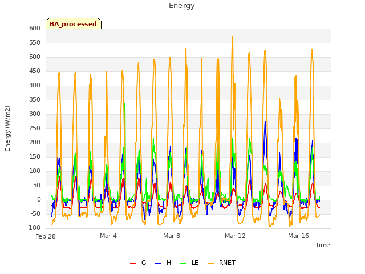Click the Mar 16 x-axis label
Screen dimensions: 365x274
[298, 236]
